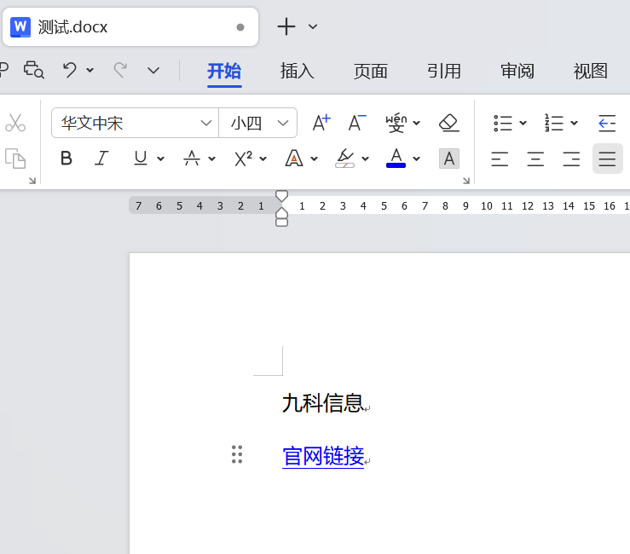Screen dimensions: 630x554
Task: Click the 官网链接 hyperlink
Action: coord(323,456)
